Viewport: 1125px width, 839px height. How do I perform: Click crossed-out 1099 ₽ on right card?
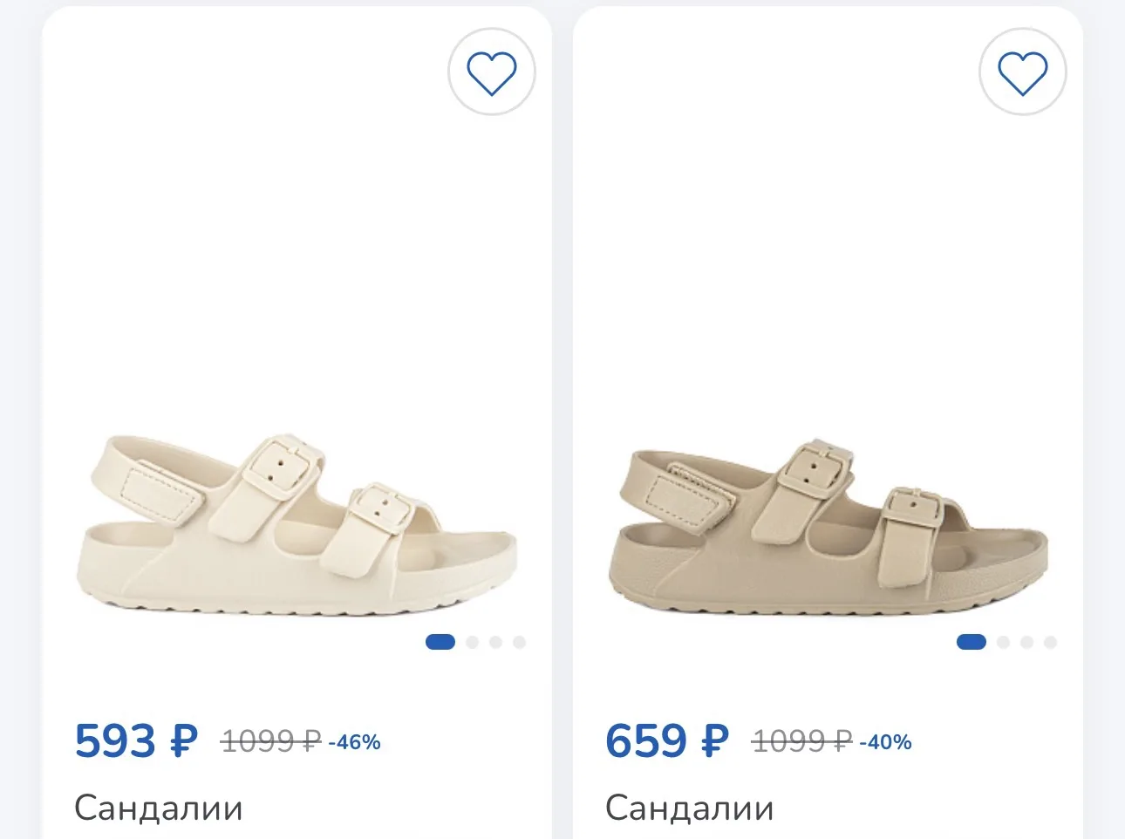click(x=802, y=742)
